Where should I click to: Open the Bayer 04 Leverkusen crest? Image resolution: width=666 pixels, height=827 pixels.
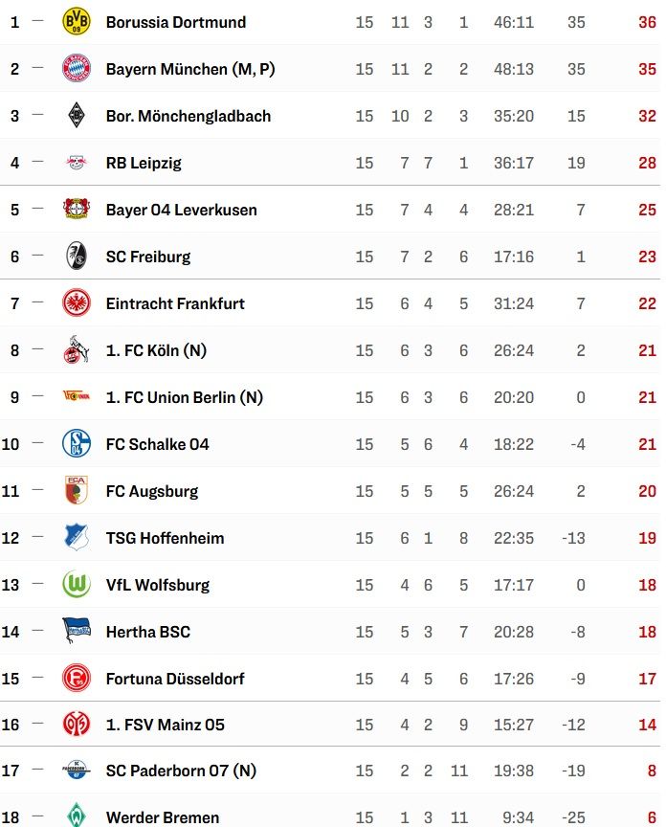[77, 210]
